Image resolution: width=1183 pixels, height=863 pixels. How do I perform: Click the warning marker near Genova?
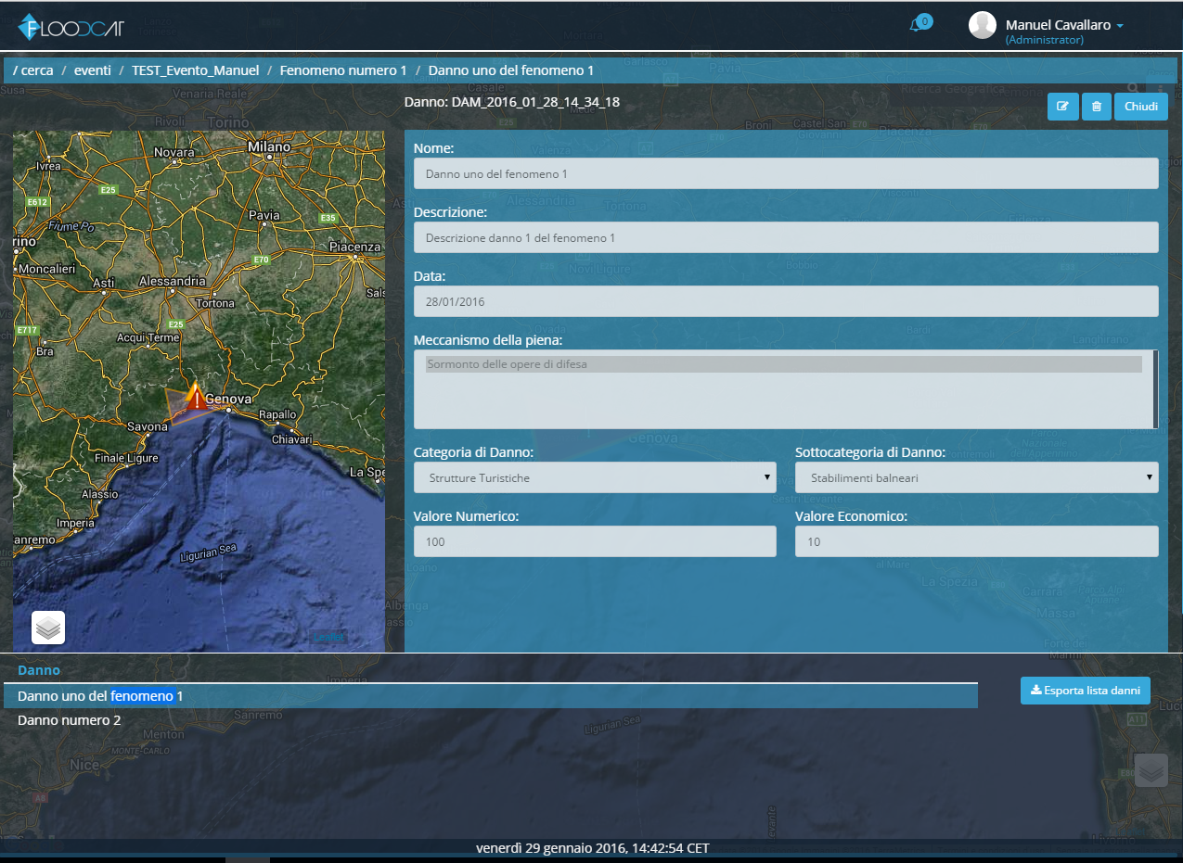(x=196, y=397)
